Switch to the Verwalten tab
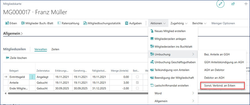Screen dimensions: 250x105 click(x=41, y=49)
